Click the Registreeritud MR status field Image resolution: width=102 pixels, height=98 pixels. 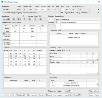click(70, 13)
